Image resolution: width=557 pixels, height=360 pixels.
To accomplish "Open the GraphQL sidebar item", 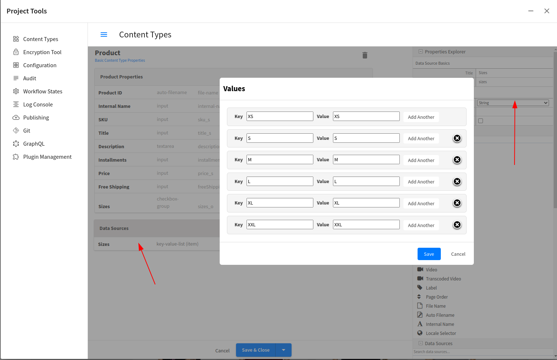I will click(34, 144).
